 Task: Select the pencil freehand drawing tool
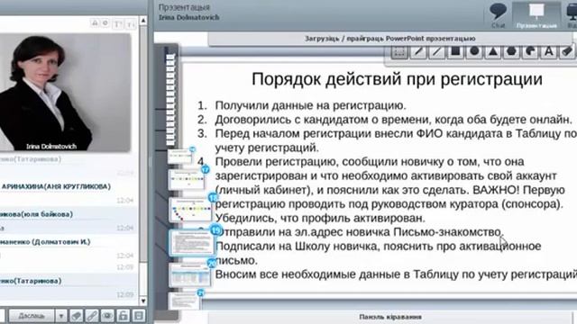[418, 52]
